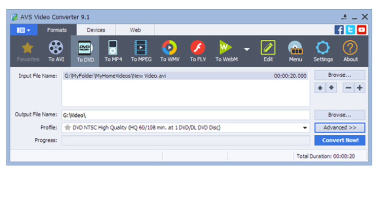Image resolution: width=379 pixels, height=198 pixels.
Task: Click the Progress bar
Action: [x=185, y=140]
